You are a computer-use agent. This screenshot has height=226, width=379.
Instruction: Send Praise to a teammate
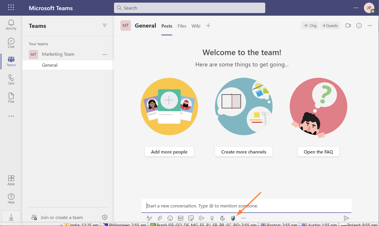[212, 218]
